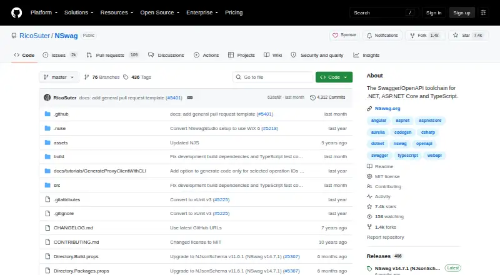The image size is (500, 275).
Task: View the 76 Branches link
Action: 102,77
